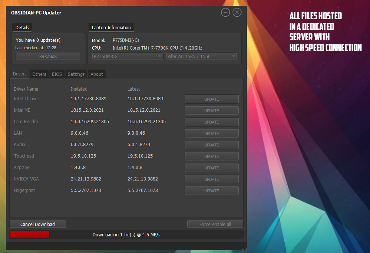Click the Driver Name column header
The image size is (370, 253).
(x=26, y=89)
